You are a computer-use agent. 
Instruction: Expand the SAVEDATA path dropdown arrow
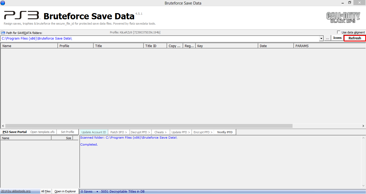(321, 39)
